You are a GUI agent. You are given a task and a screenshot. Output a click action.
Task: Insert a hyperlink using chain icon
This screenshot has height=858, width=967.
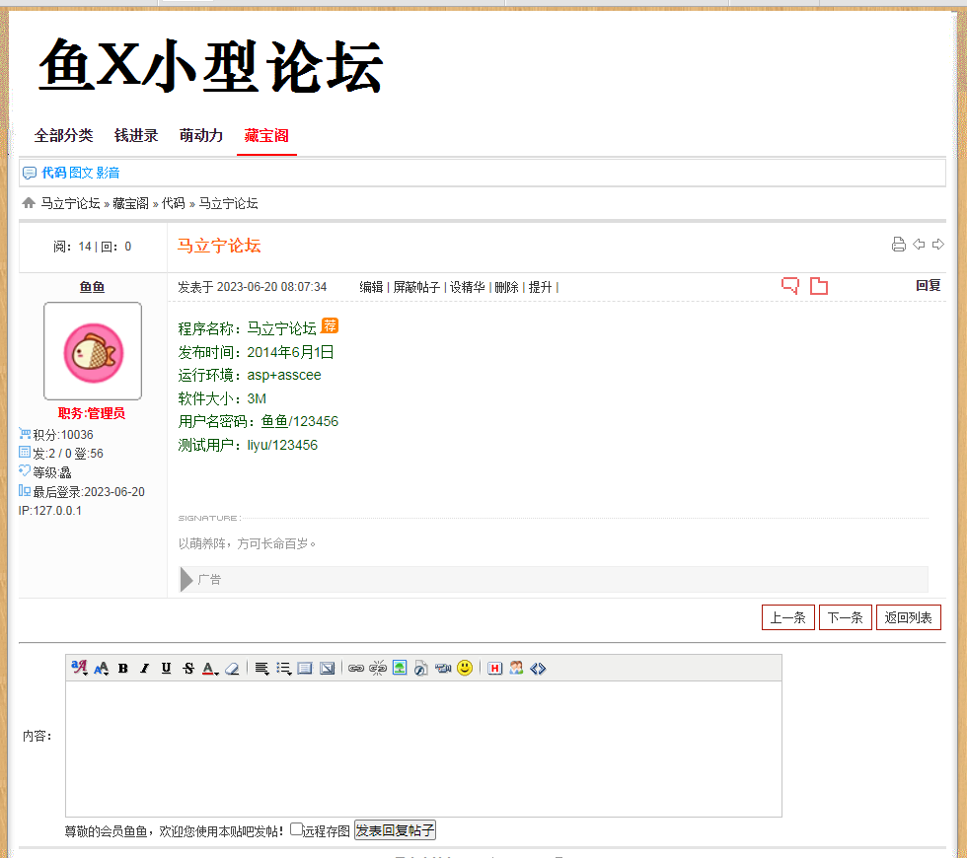tap(356, 669)
